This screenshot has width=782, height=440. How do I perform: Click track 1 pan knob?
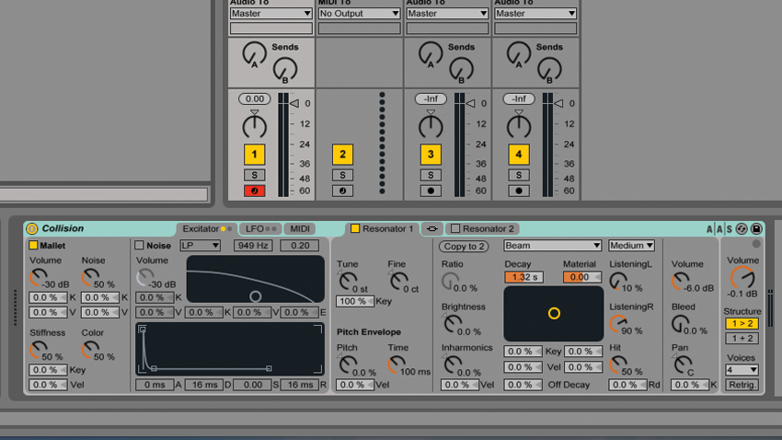coord(254,126)
